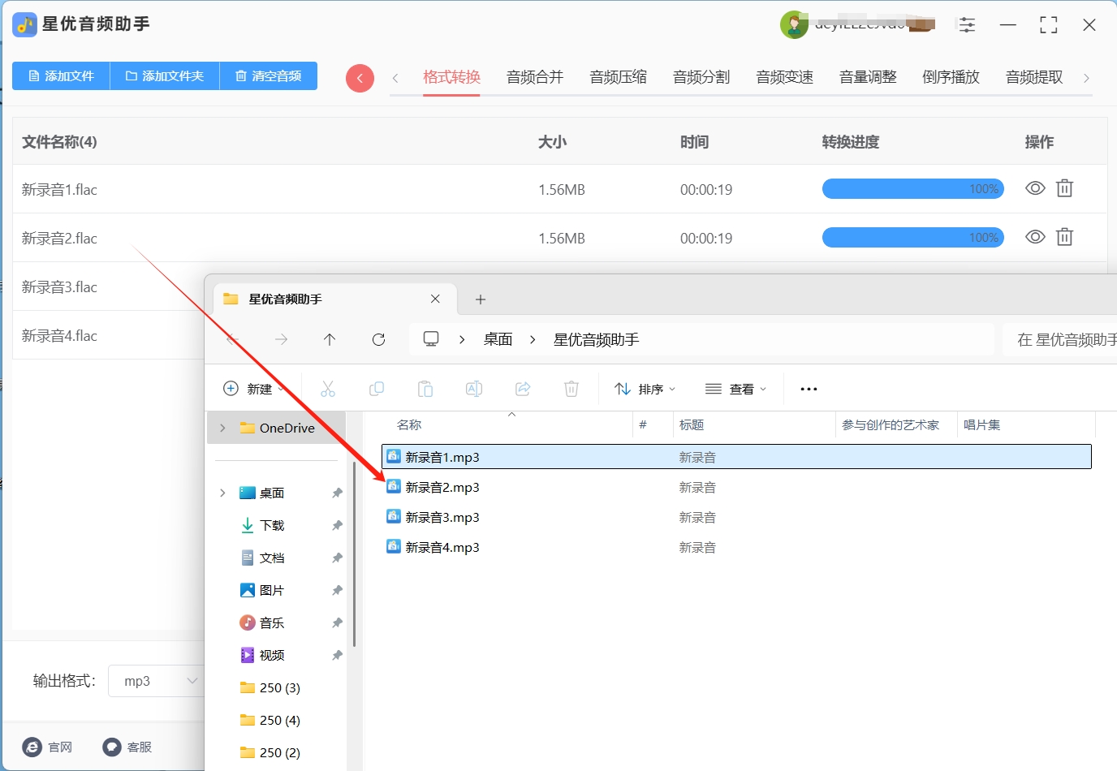Expand the OneDrive tree node
Image resolution: width=1117 pixels, height=771 pixels.
(222, 428)
